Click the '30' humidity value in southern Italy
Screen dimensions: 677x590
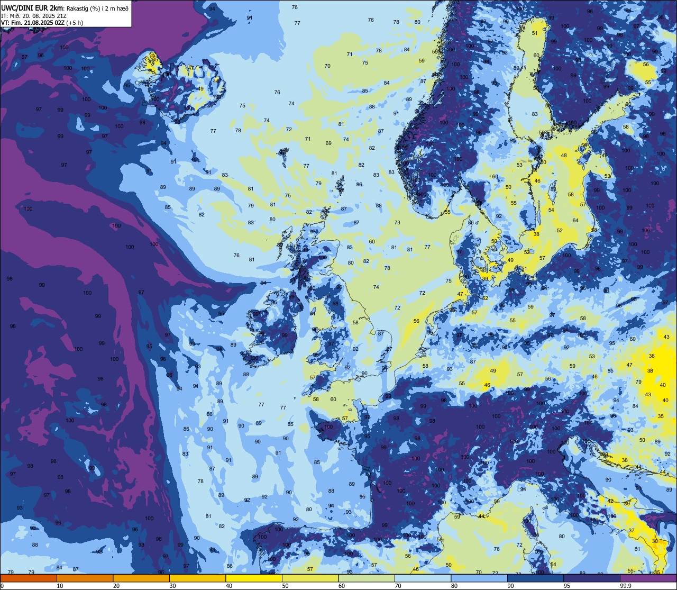655,541
